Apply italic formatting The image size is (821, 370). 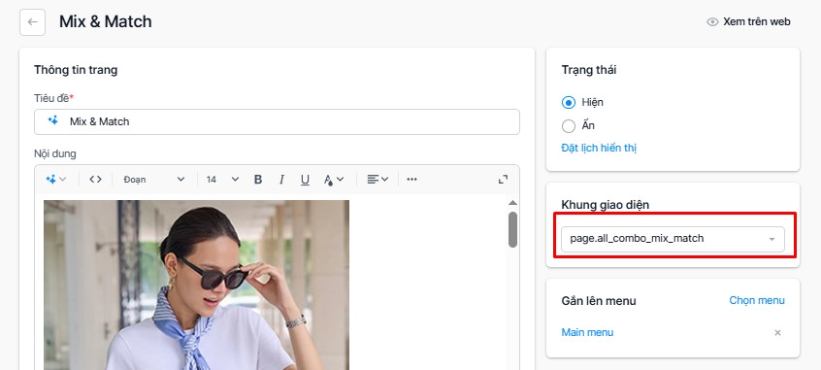(x=281, y=180)
